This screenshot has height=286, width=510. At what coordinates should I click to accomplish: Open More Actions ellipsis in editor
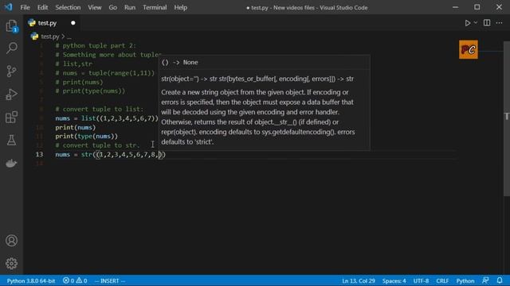point(500,23)
